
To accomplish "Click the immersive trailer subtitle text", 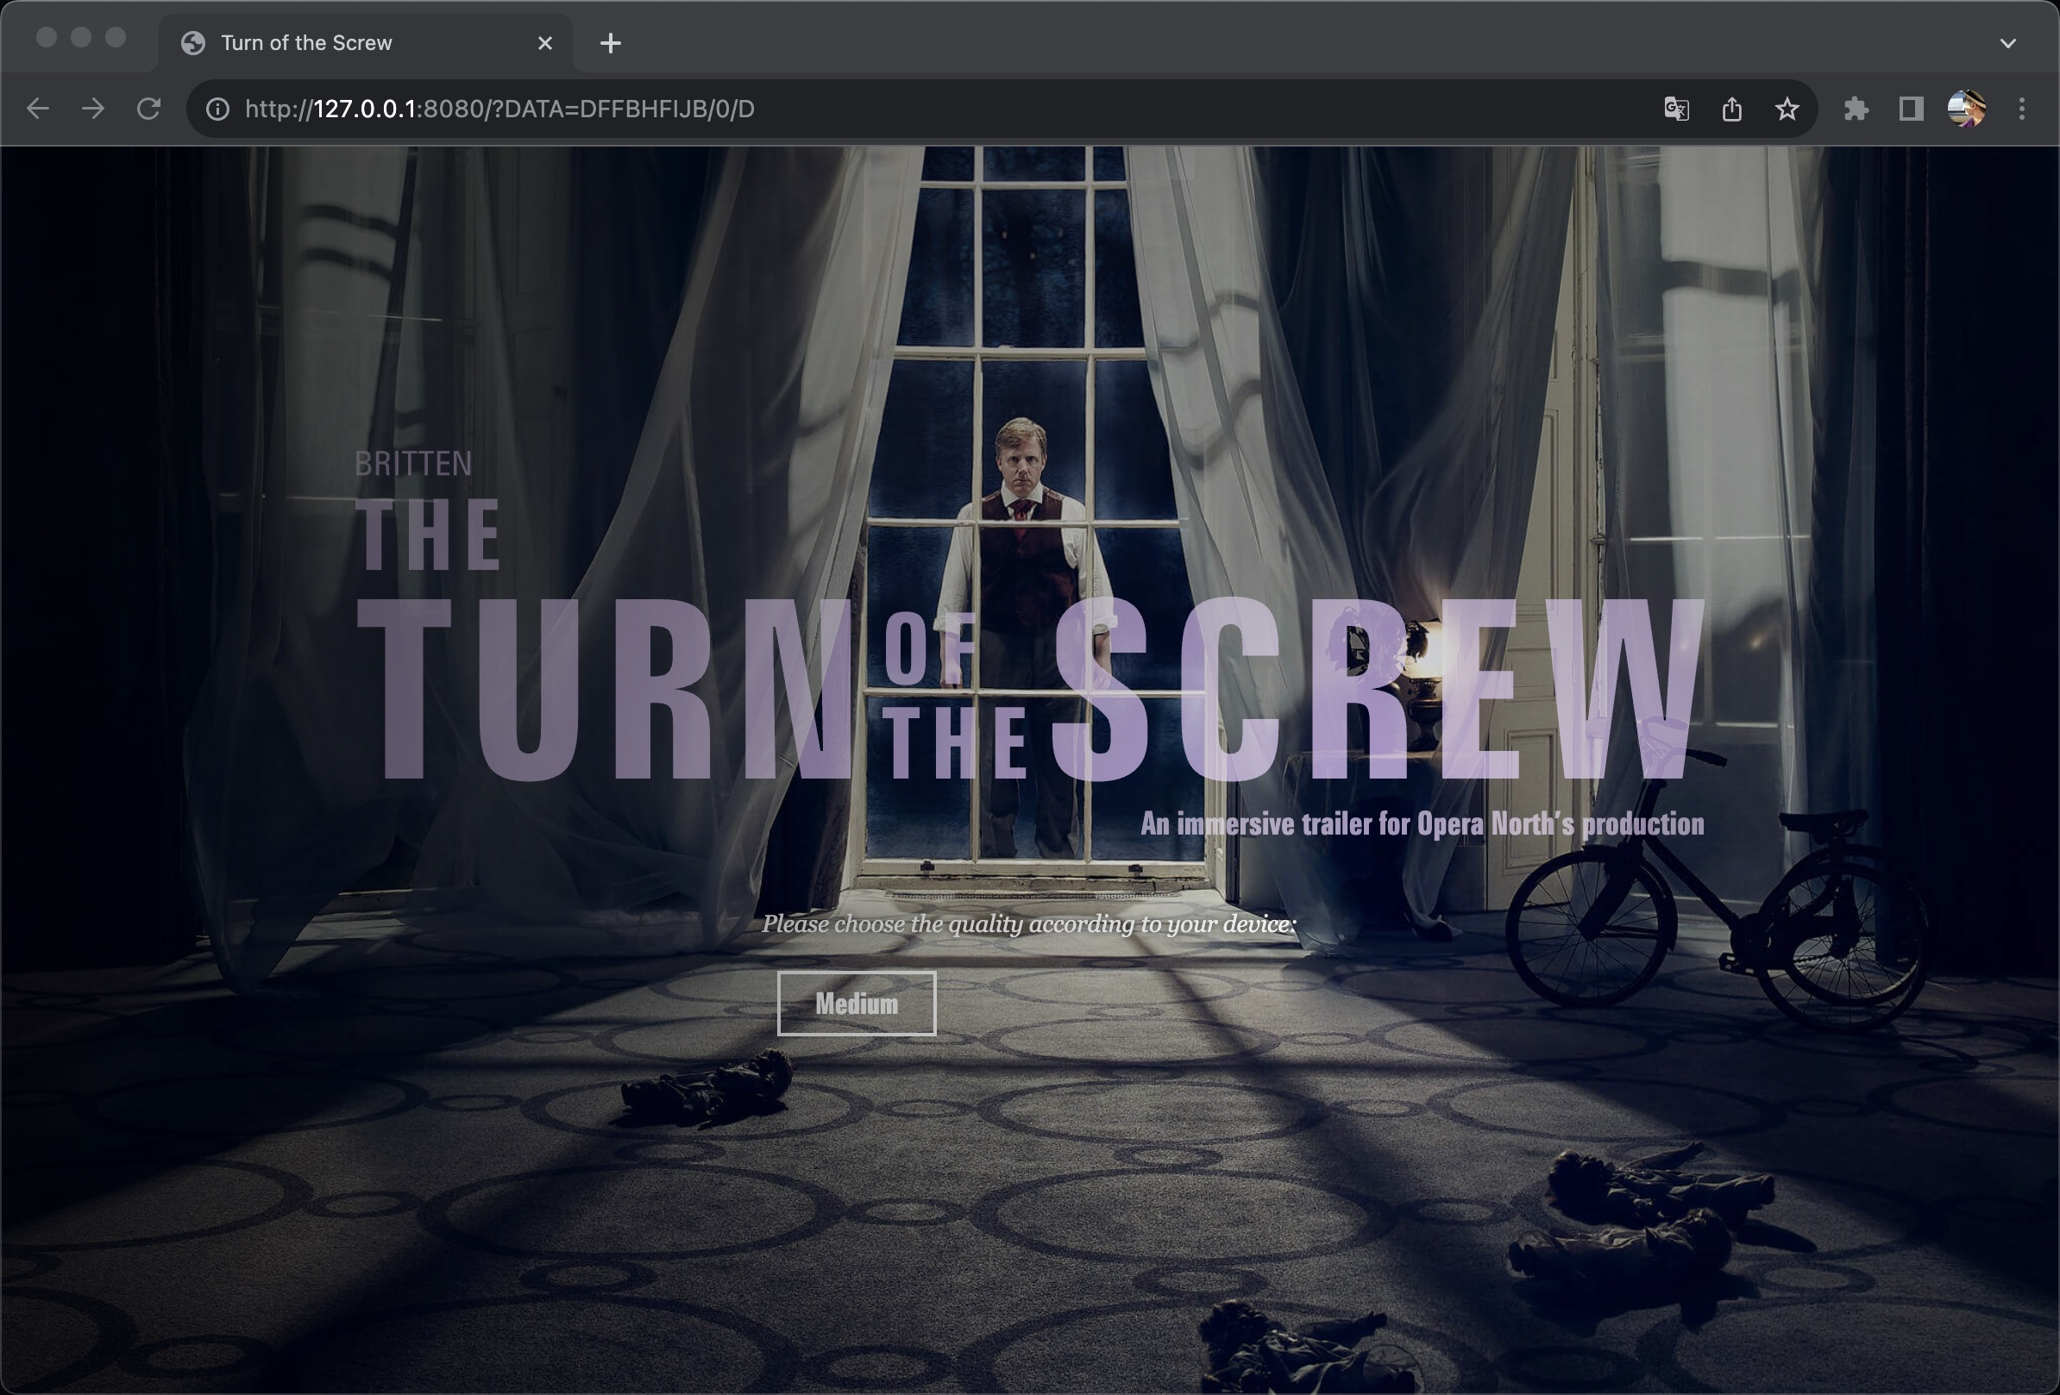I will click(x=1422, y=823).
